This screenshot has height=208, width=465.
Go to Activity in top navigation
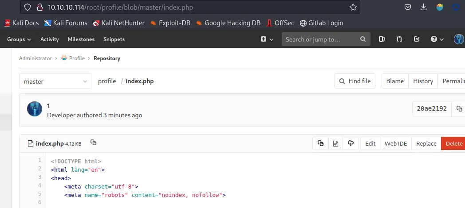49,39
